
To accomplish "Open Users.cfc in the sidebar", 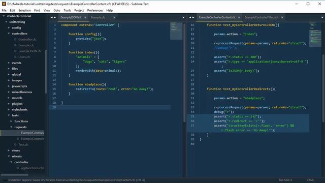I will 24,57.
